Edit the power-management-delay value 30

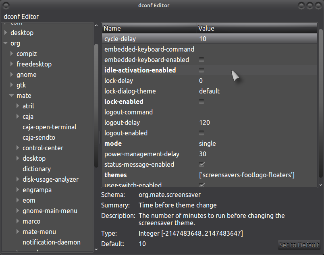coord(203,154)
